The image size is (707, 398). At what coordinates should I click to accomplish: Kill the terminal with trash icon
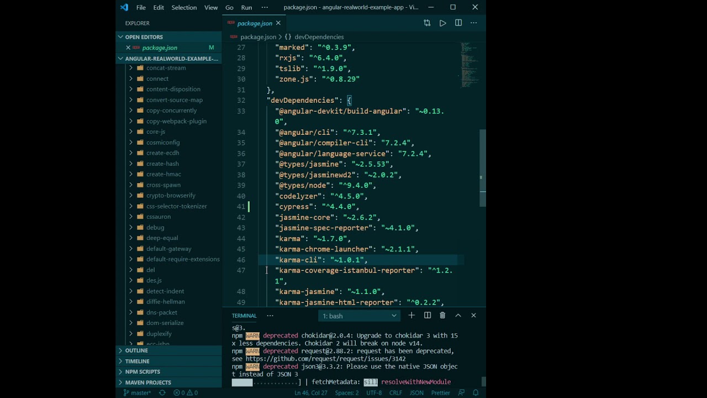click(x=442, y=316)
